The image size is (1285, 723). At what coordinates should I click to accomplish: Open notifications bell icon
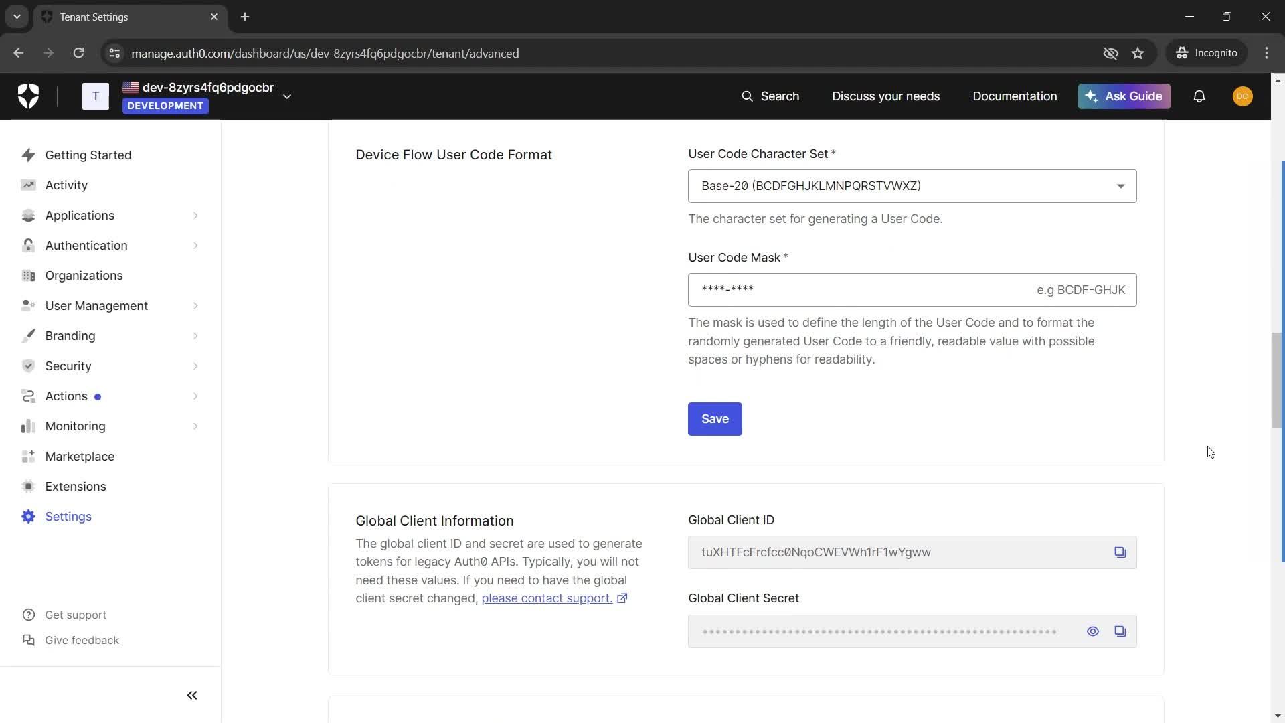click(1199, 96)
